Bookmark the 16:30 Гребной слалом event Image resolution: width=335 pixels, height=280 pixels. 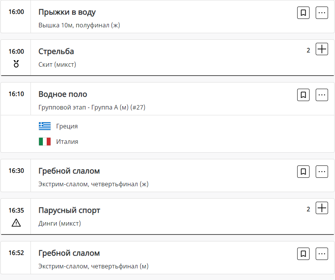pos(303,171)
